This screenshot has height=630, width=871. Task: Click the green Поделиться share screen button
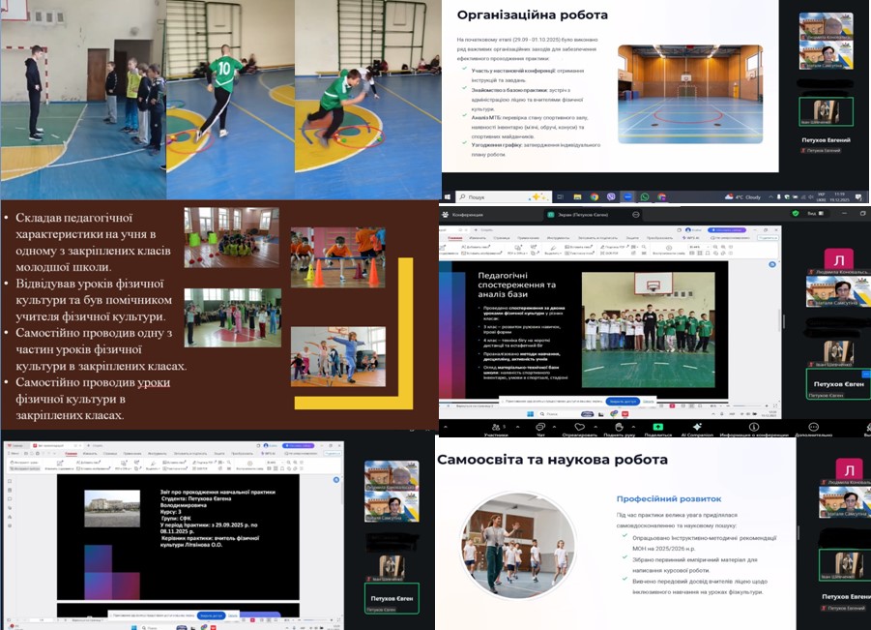pyautogui.click(x=657, y=426)
